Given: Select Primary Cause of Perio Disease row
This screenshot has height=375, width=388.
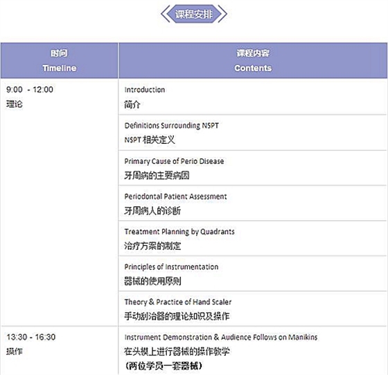Looking at the screenshot, I should [x=253, y=168].
